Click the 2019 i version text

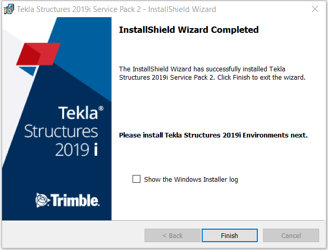tap(76, 149)
